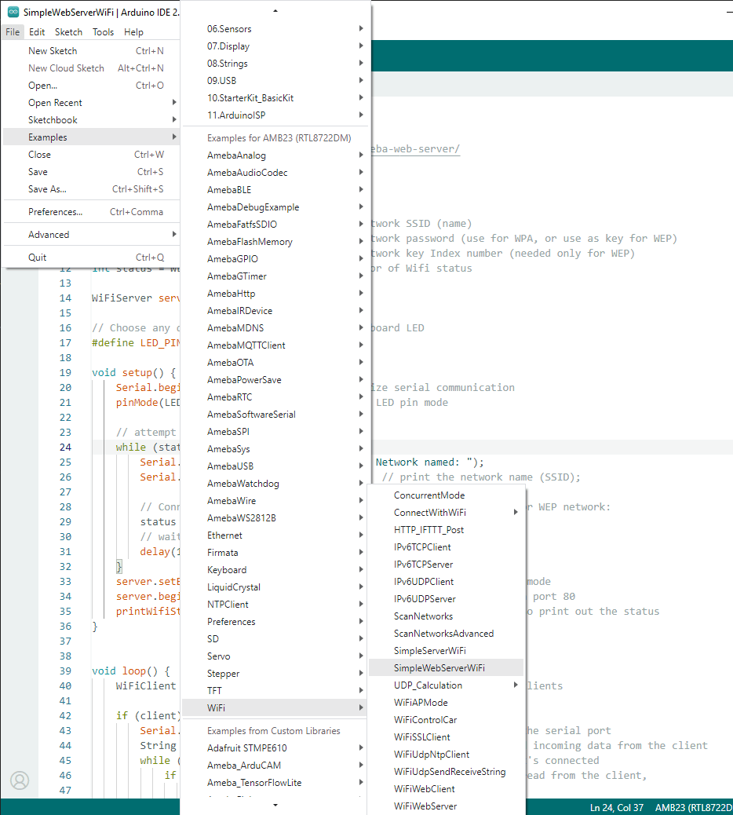Click the scroll-down arrow below the examples list

point(275,805)
